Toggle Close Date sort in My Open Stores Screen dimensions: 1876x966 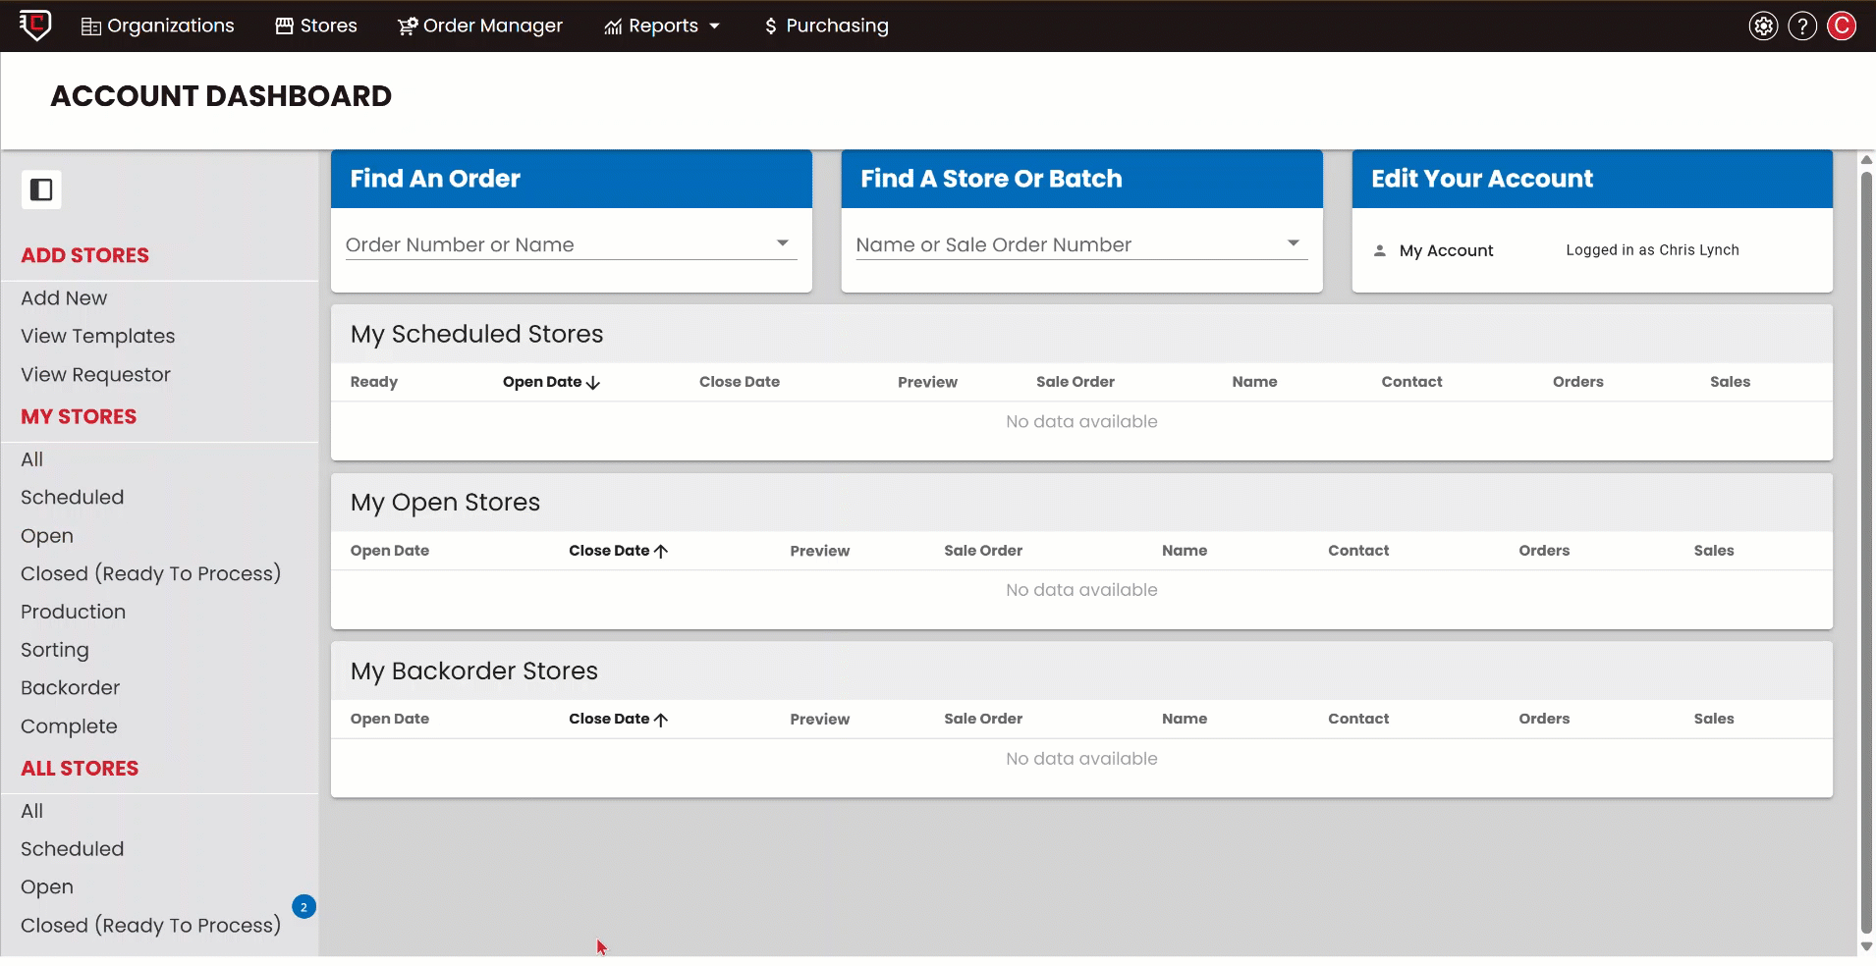tap(618, 551)
